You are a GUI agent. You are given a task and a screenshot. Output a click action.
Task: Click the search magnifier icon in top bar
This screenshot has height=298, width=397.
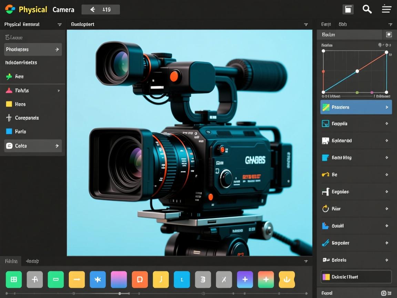point(367,9)
